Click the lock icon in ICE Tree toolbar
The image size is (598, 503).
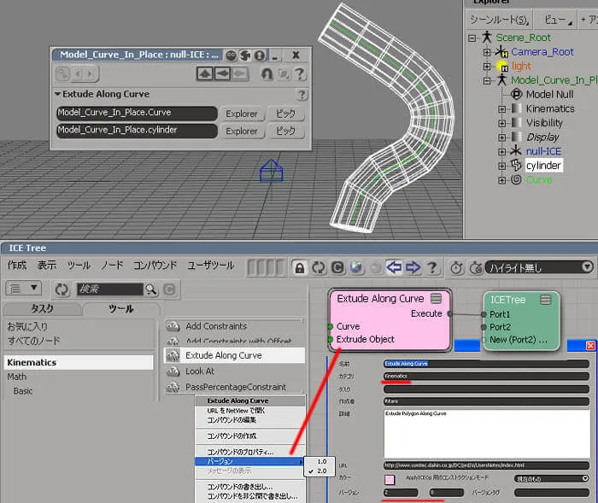(x=300, y=268)
